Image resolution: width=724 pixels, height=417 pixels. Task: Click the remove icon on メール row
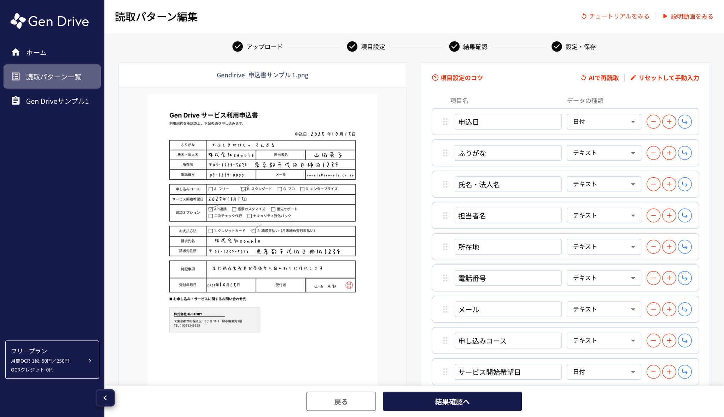[653, 309]
